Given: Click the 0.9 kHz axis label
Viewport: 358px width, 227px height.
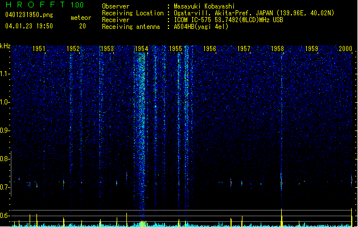Looking at the screenshot, I should click(5, 131).
